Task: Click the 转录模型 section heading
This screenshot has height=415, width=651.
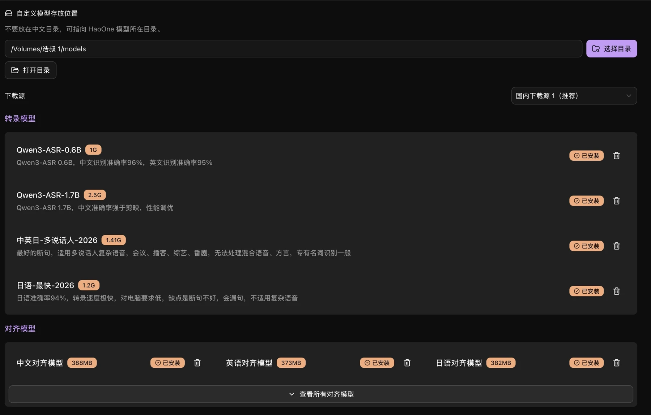Action: pos(20,118)
